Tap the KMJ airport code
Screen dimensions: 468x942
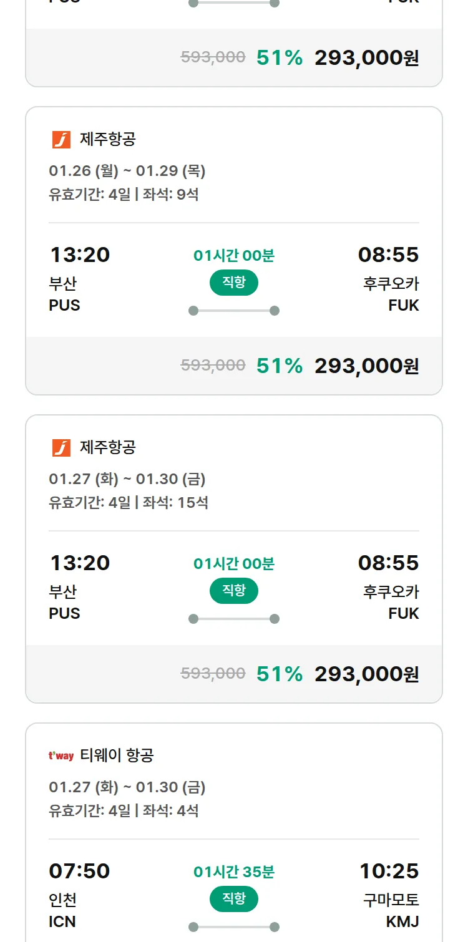[x=402, y=921]
